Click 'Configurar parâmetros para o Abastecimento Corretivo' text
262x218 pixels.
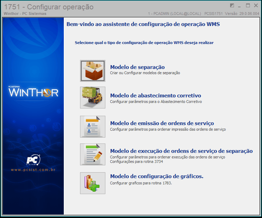pos(156,102)
